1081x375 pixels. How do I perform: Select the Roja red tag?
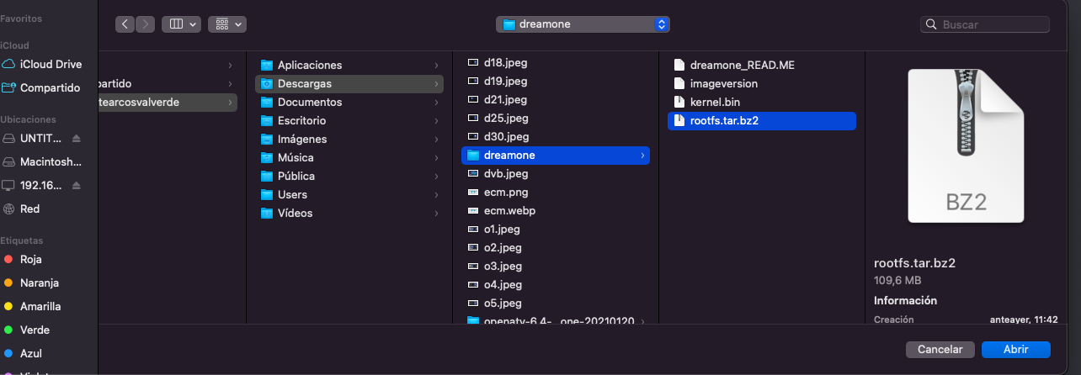(31, 259)
